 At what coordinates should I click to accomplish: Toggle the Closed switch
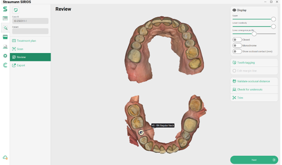tap(237, 40)
